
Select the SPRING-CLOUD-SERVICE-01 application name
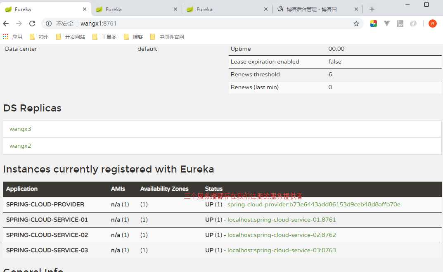(x=47, y=220)
